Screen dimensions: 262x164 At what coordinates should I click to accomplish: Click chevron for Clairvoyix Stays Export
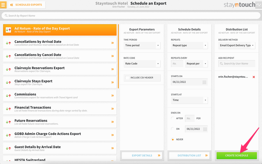point(112,83)
